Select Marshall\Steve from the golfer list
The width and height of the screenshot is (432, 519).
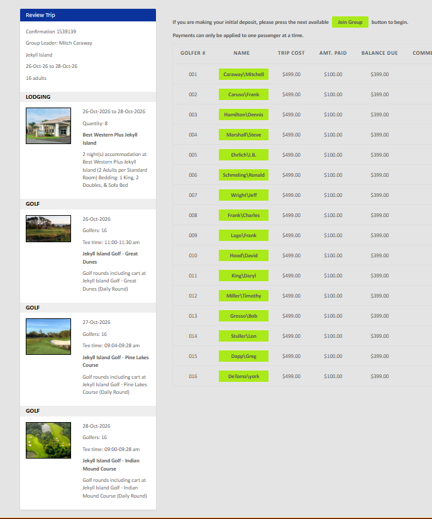click(x=243, y=135)
